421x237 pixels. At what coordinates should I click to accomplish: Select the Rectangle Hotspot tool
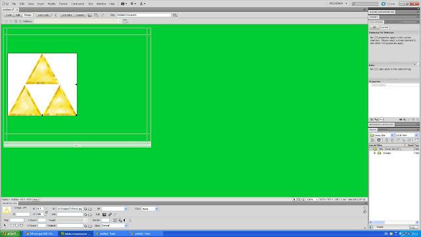tap(12, 225)
